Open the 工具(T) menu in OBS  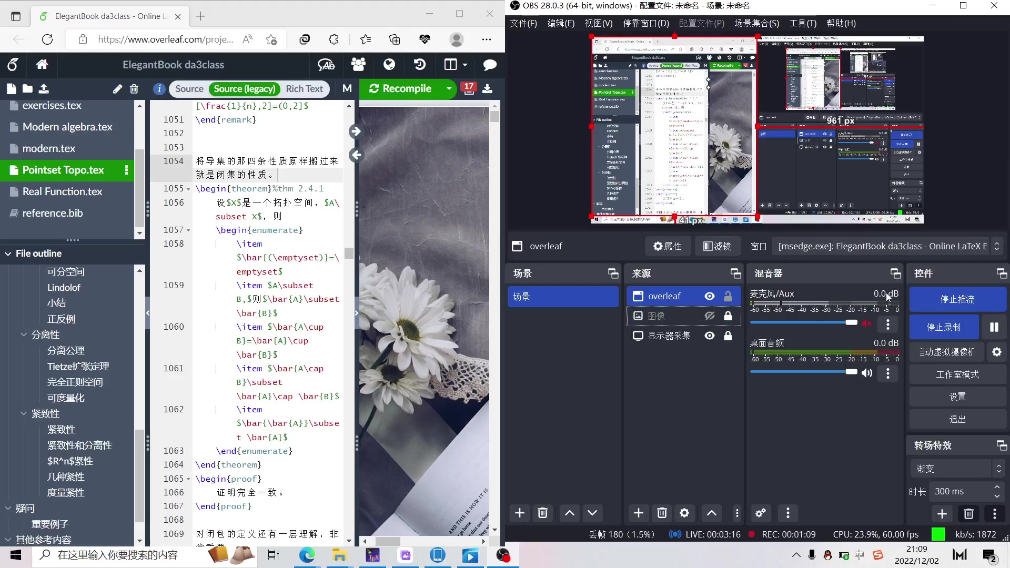coord(802,23)
